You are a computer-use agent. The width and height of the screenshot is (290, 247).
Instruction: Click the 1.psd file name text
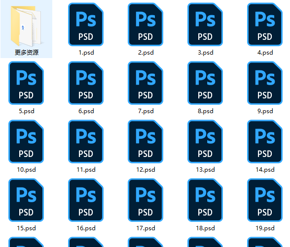(86, 53)
